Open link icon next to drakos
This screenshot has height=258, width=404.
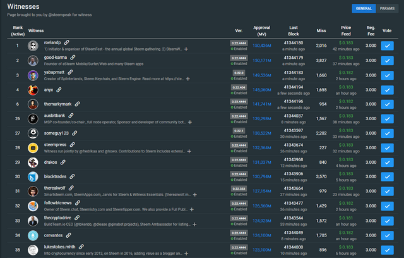tap(62, 162)
